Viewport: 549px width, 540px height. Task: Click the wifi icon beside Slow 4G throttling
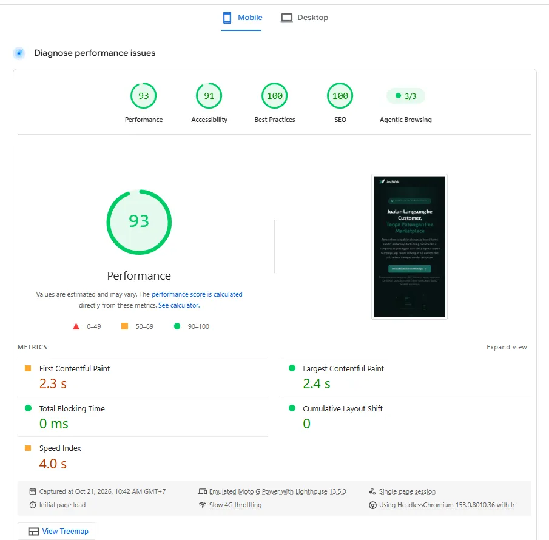[203, 505]
